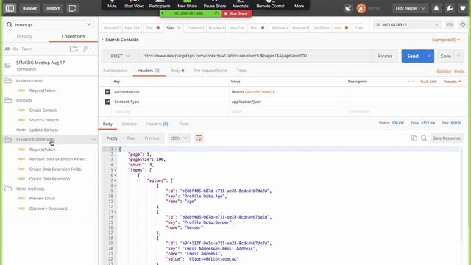Click the Params button
Screen dimensions: 471x265
tap(384, 56)
